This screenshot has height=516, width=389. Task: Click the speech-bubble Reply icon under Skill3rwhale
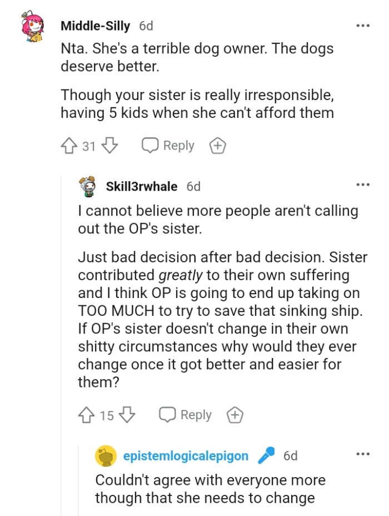click(x=167, y=414)
